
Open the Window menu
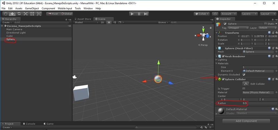[88, 8]
